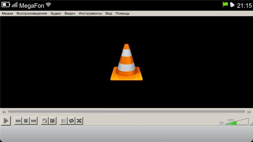This screenshot has width=253, height=142.
Task: Open the Воспроизведение menu
Action: (x=32, y=13)
